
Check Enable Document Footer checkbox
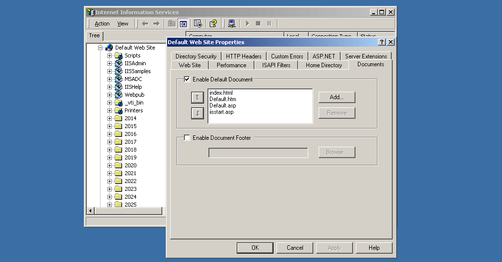pyautogui.click(x=187, y=138)
